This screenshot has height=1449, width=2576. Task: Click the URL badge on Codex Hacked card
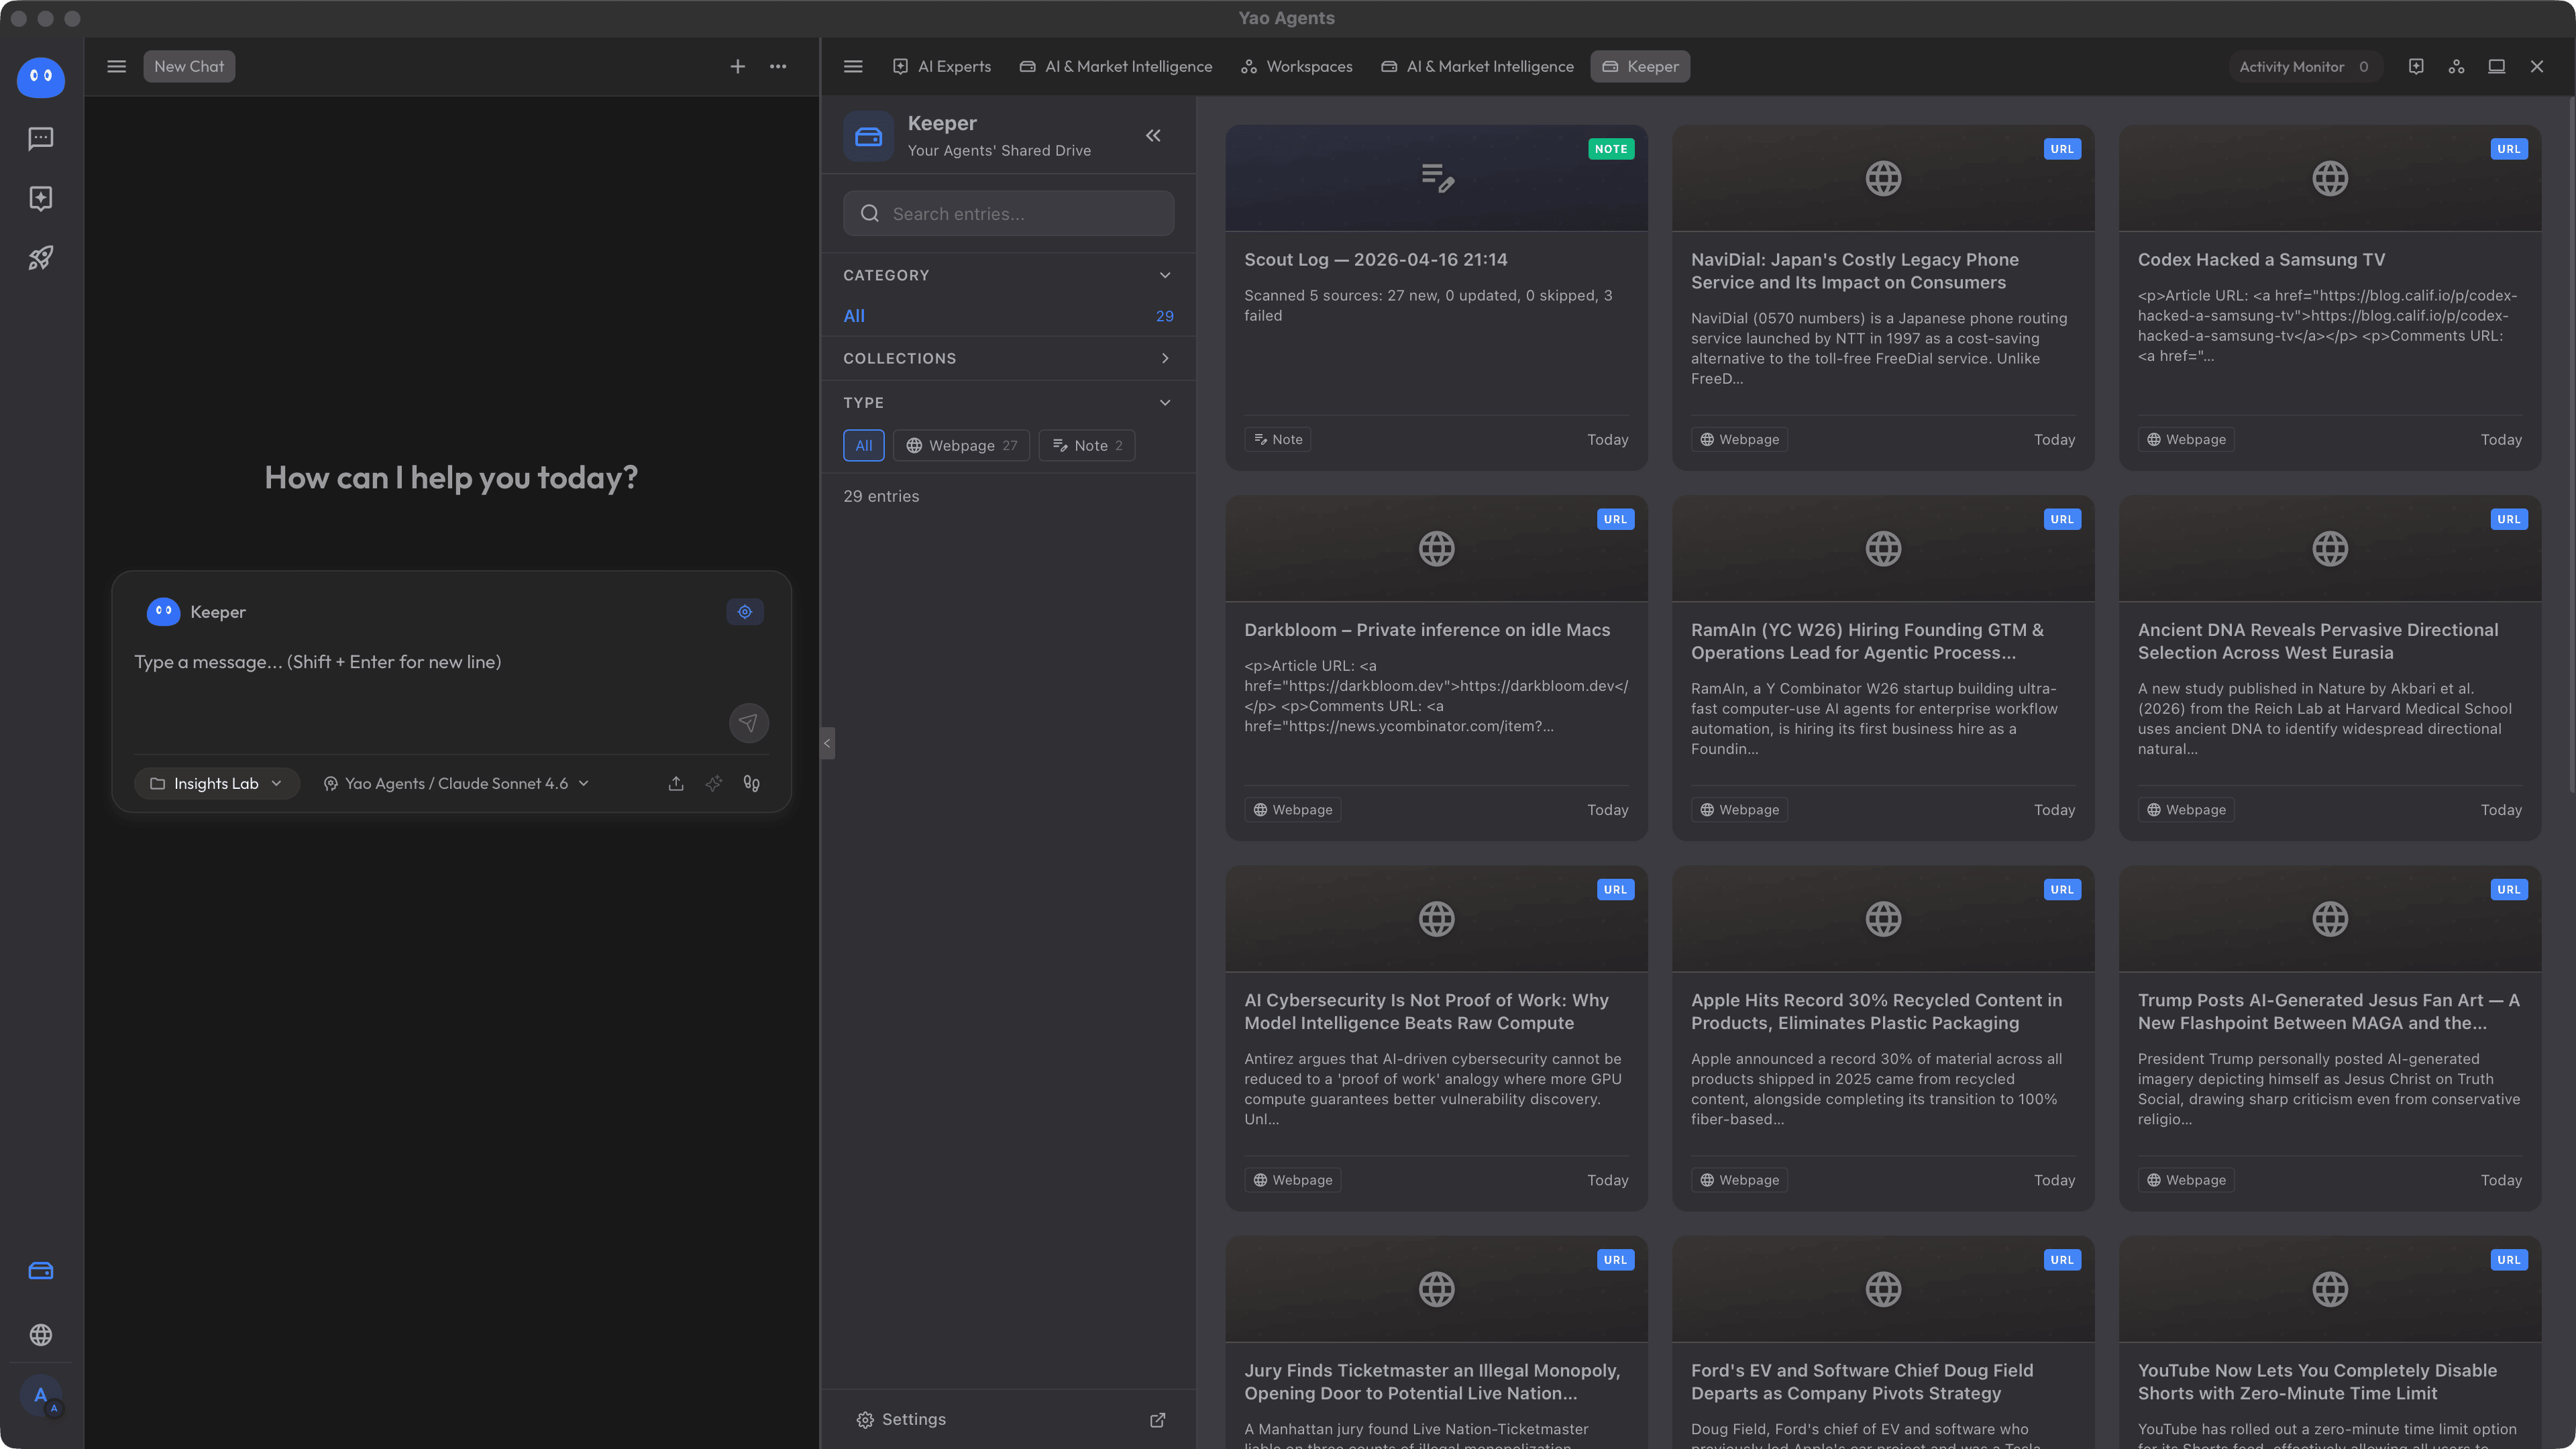(x=2508, y=149)
